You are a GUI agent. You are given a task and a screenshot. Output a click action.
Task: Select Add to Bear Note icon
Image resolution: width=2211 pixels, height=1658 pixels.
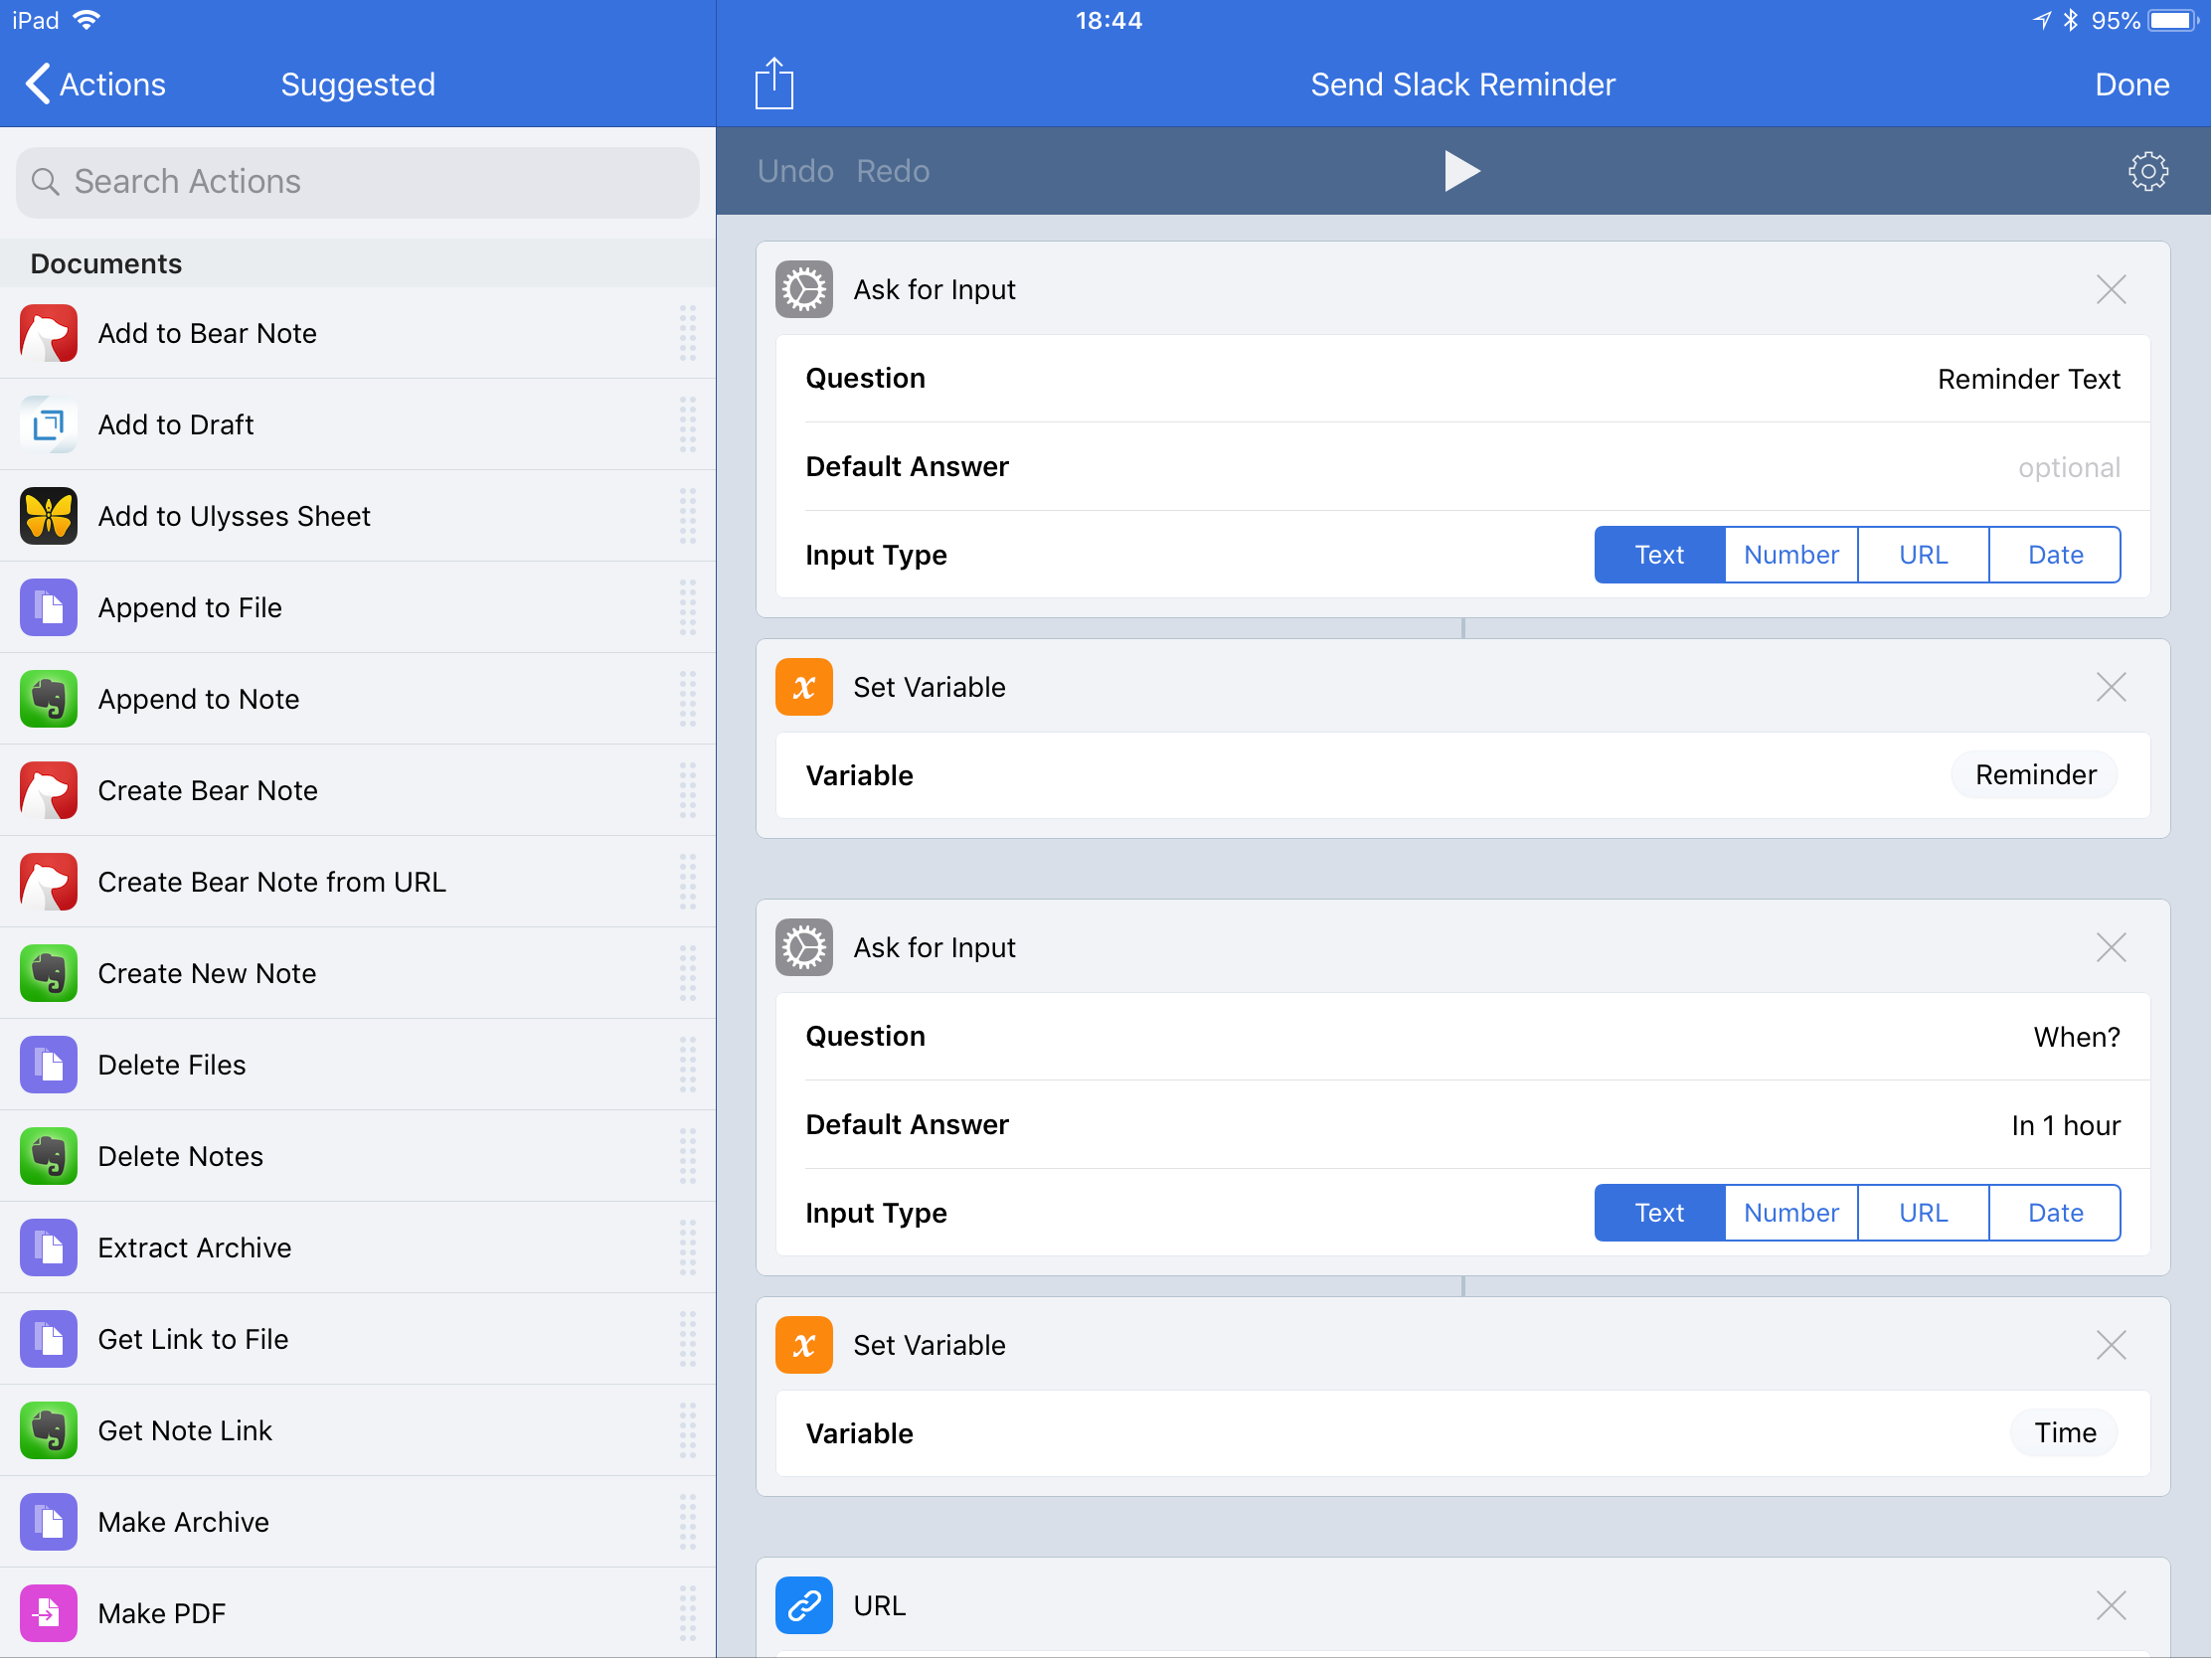[48, 333]
